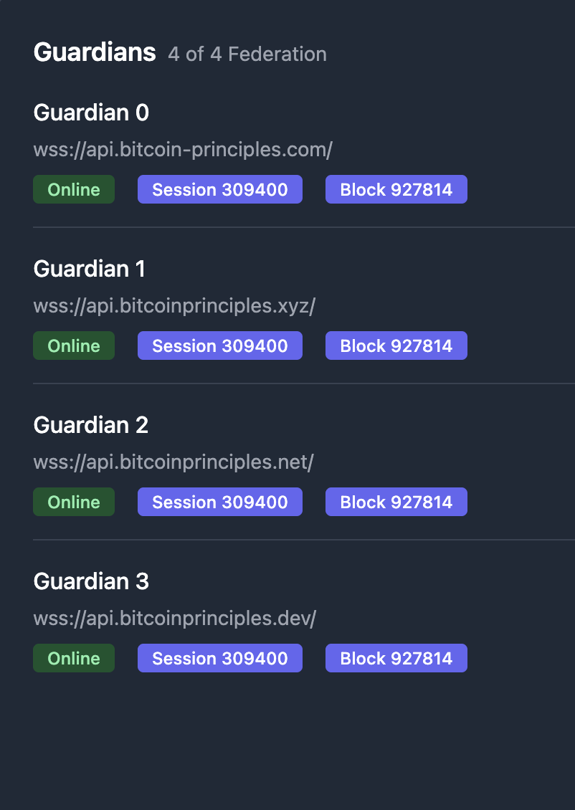Click Guardian 0's Block 927814 badge
The width and height of the screenshot is (575, 810).
[396, 189]
